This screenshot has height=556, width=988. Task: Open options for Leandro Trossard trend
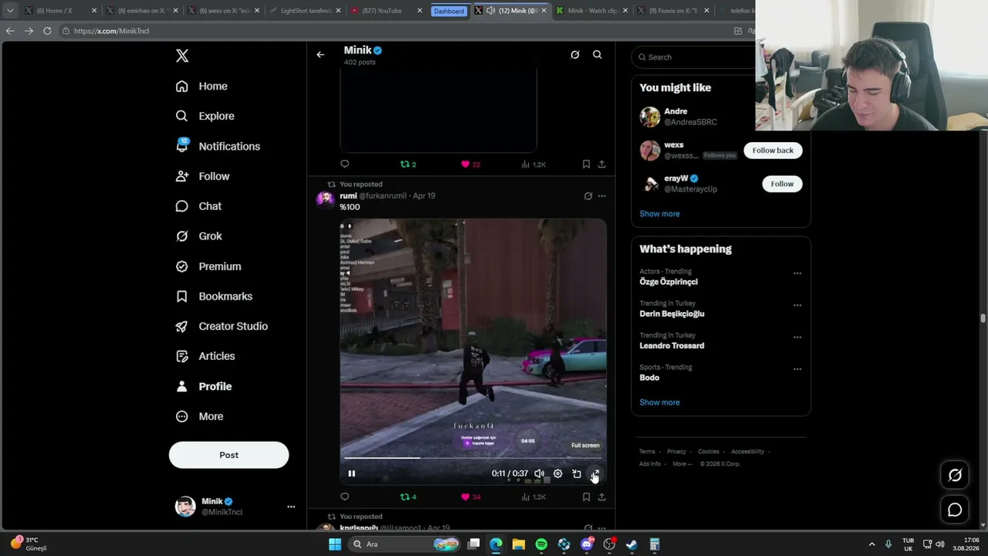point(797,337)
